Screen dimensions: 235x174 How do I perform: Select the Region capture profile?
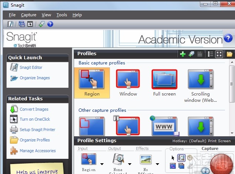[x=92, y=83]
